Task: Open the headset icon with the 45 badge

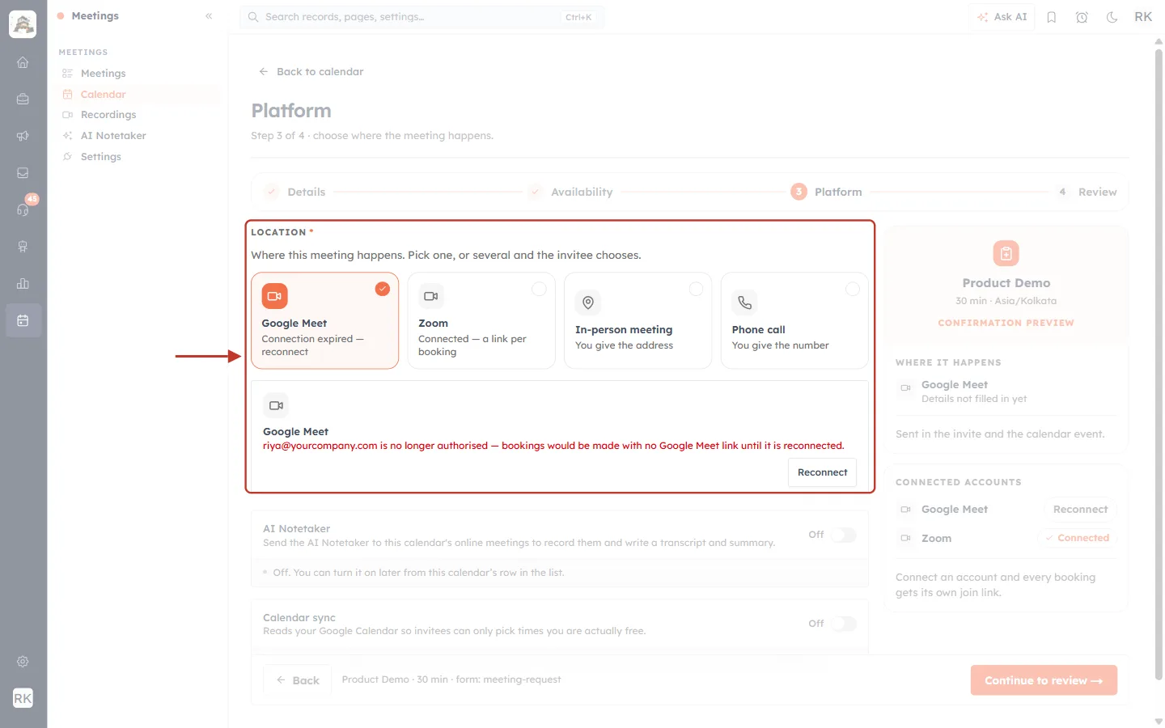Action: click(x=23, y=210)
